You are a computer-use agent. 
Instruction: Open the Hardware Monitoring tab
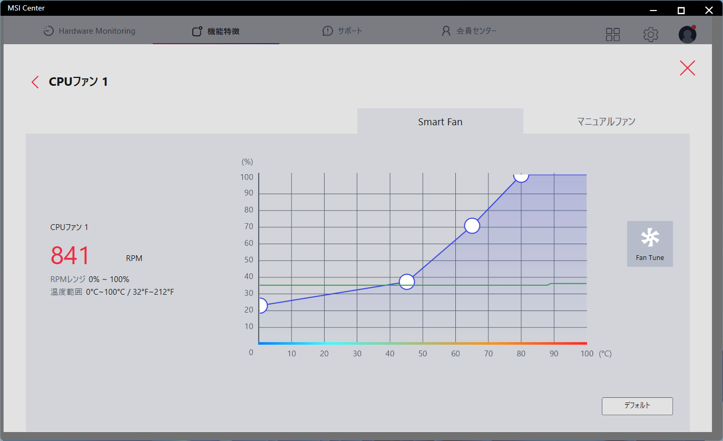point(89,31)
